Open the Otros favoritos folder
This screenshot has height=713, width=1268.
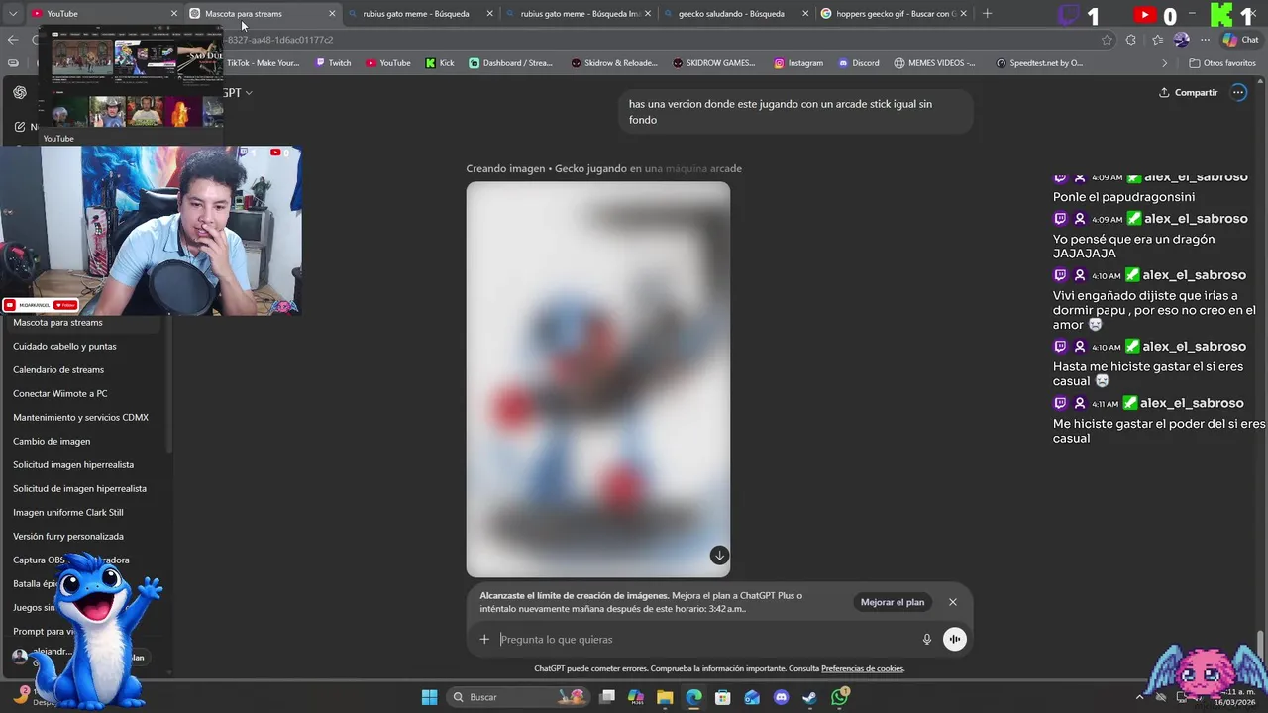1222,63
